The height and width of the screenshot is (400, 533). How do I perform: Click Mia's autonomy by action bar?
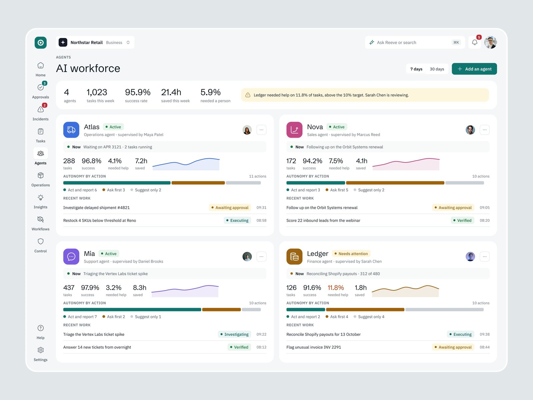tap(162, 310)
